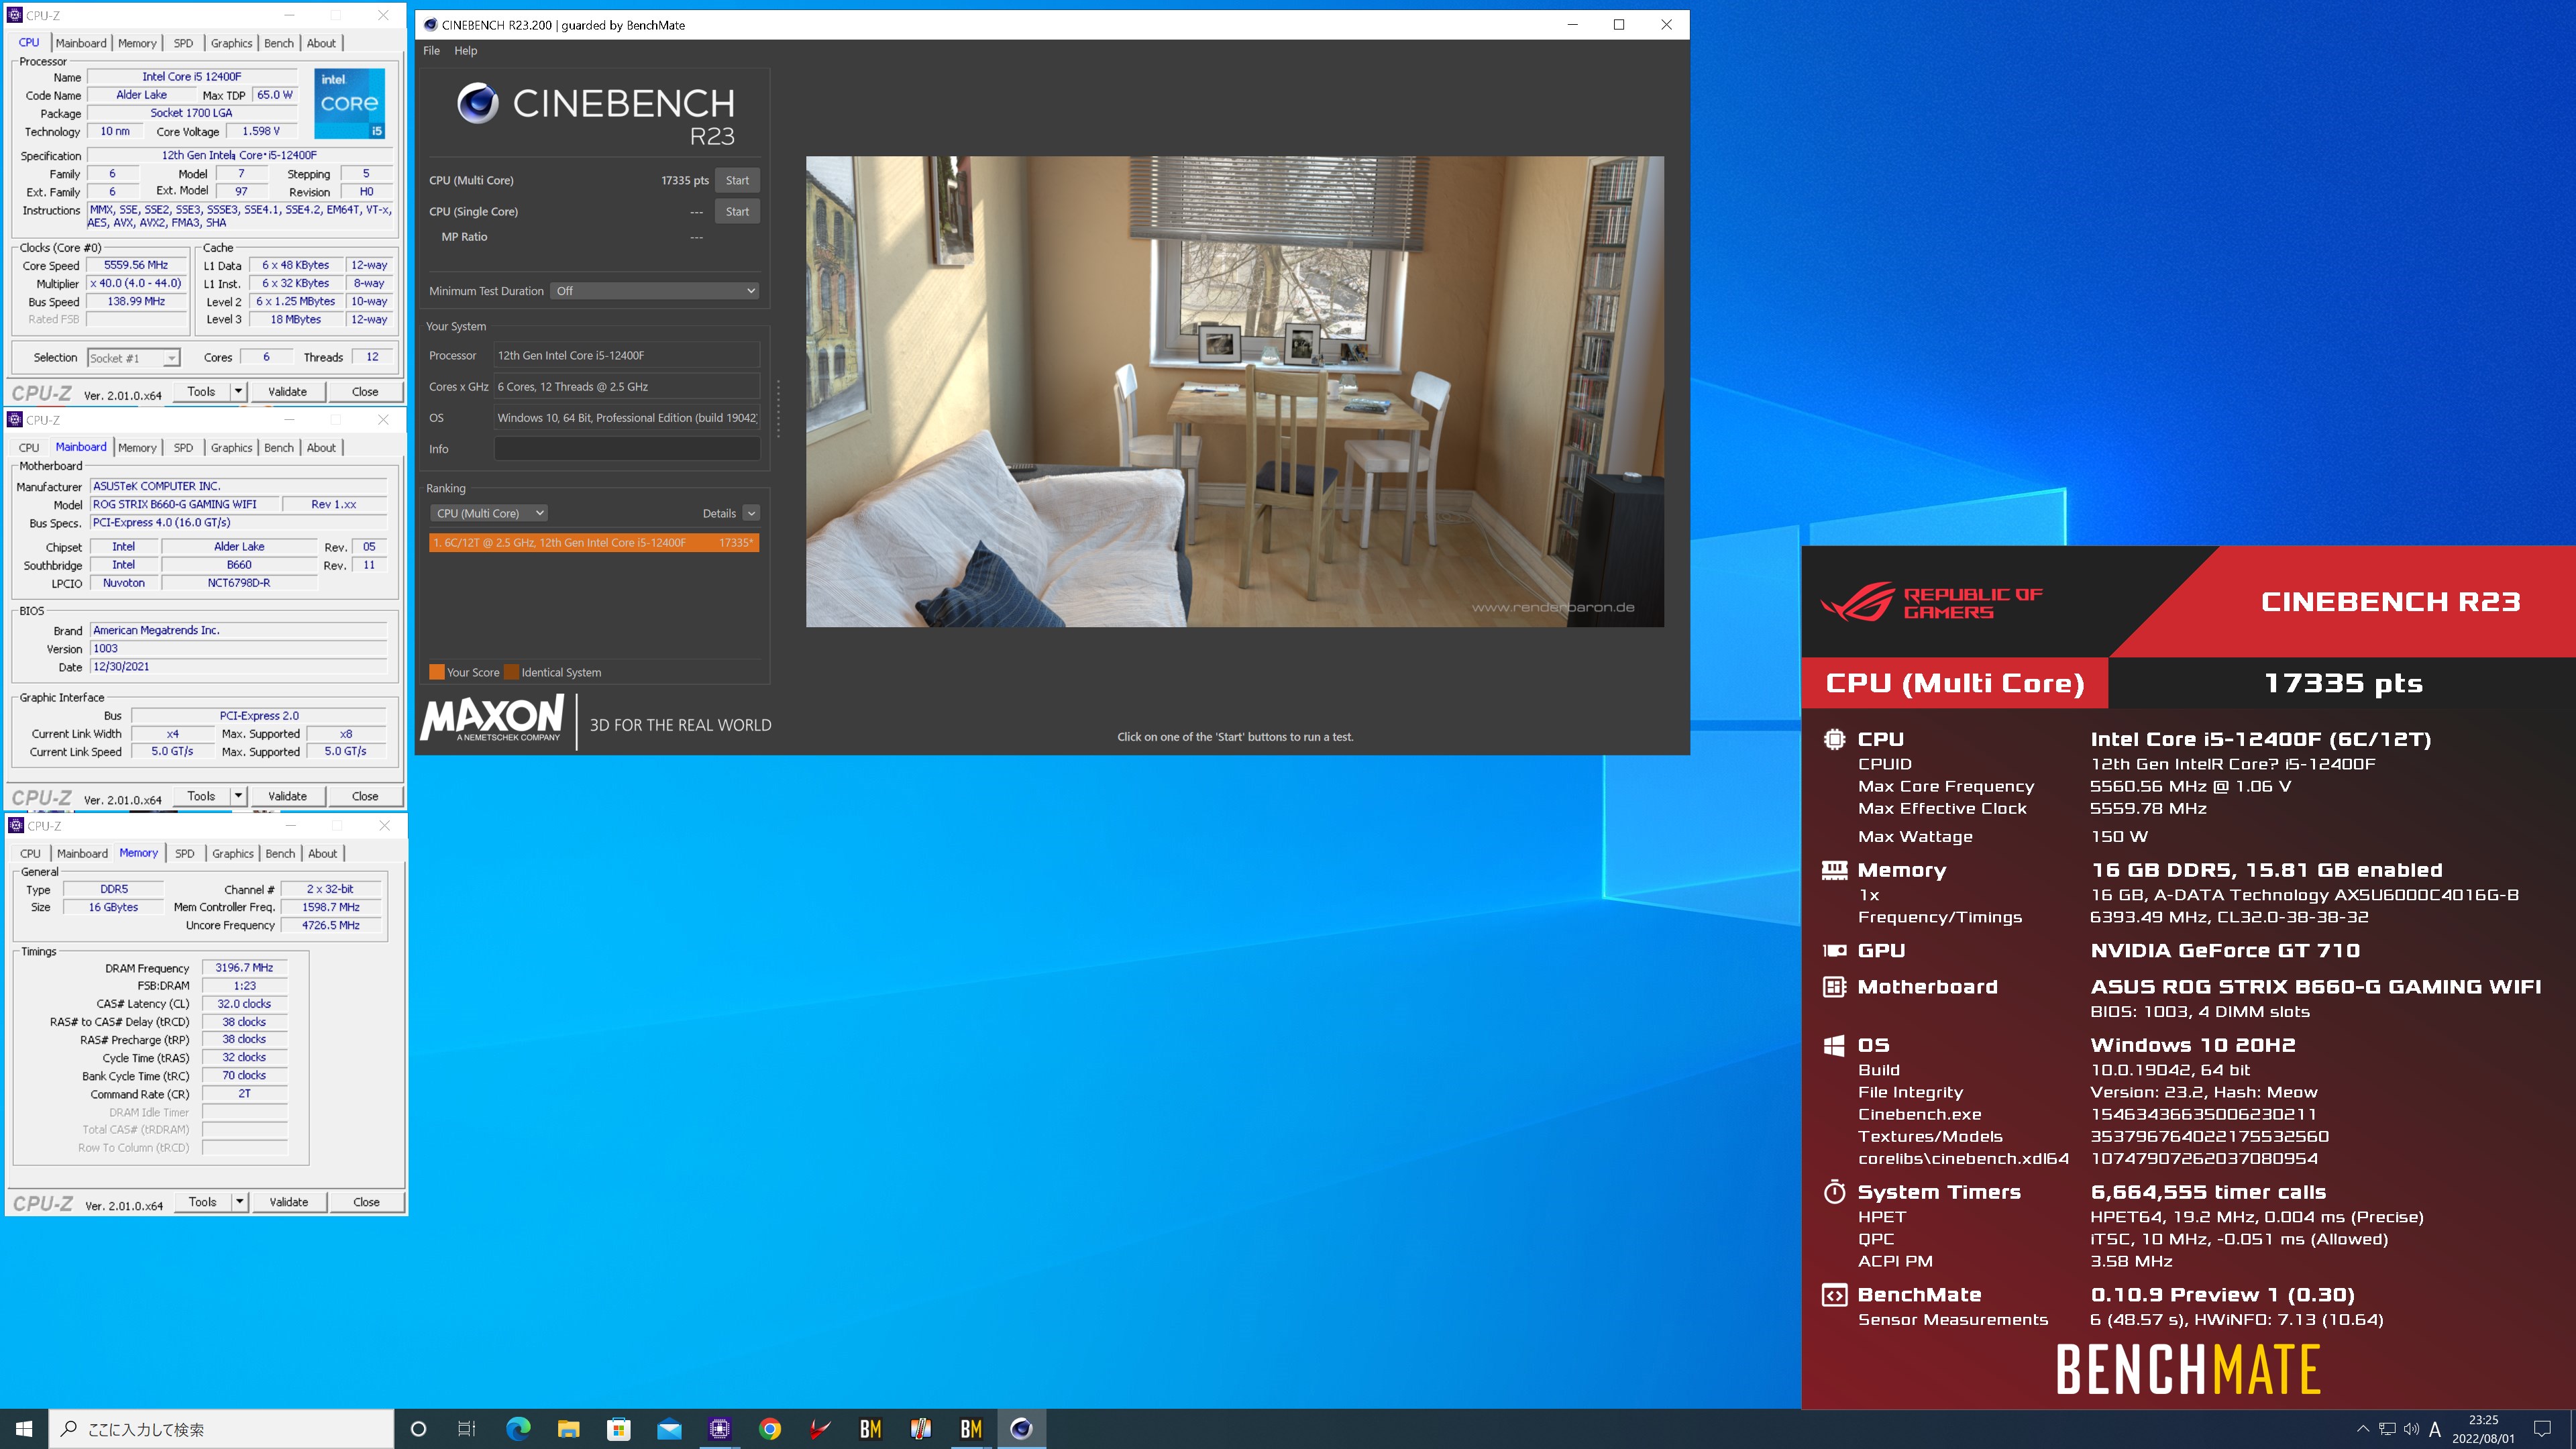Click the thermometer icon on the taskbar

[x=921, y=1429]
